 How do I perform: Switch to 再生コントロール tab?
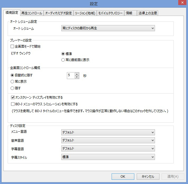point(32,13)
